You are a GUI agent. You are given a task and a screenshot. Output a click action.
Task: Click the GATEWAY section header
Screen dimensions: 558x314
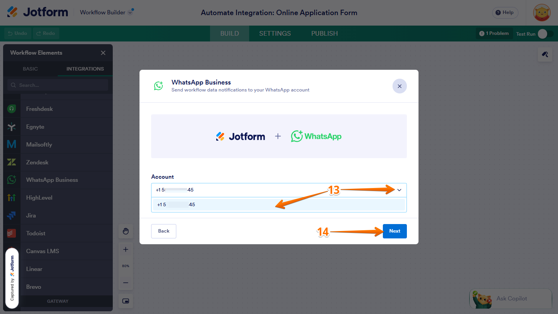[x=58, y=301]
